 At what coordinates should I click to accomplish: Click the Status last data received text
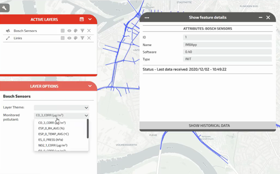click(x=184, y=70)
